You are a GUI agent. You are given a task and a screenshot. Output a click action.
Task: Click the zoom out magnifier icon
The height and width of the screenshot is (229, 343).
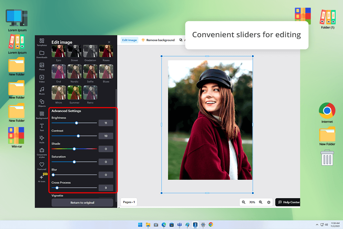244,202
